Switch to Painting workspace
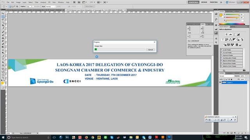This screenshot has height=140, width=250. point(214,2)
